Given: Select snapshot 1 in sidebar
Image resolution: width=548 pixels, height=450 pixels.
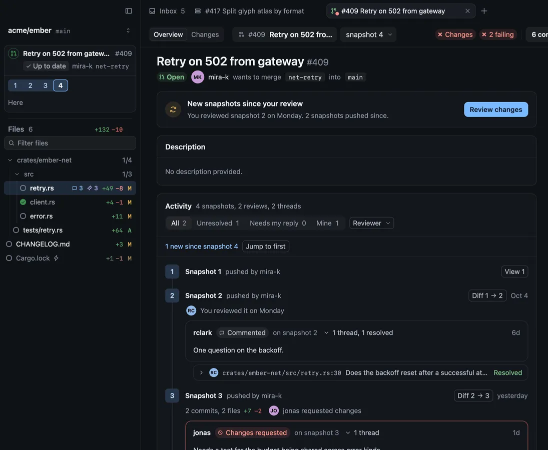Looking at the screenshot, I should [16, 85].
